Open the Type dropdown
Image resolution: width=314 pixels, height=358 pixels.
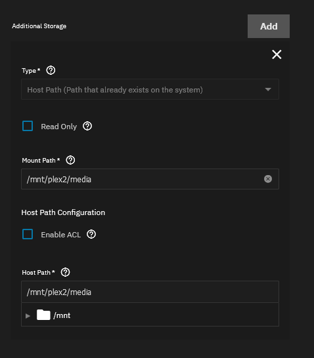coord(150,89)
